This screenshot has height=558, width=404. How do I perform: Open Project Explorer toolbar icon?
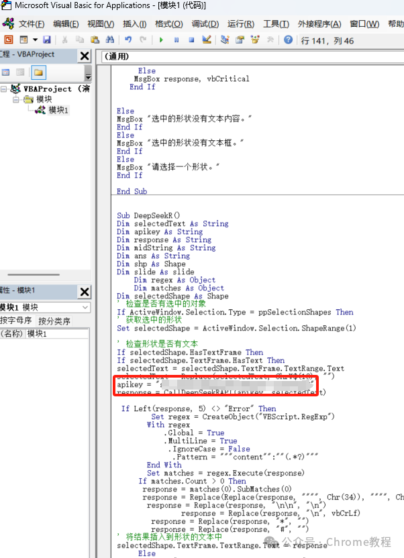(225, 40)
